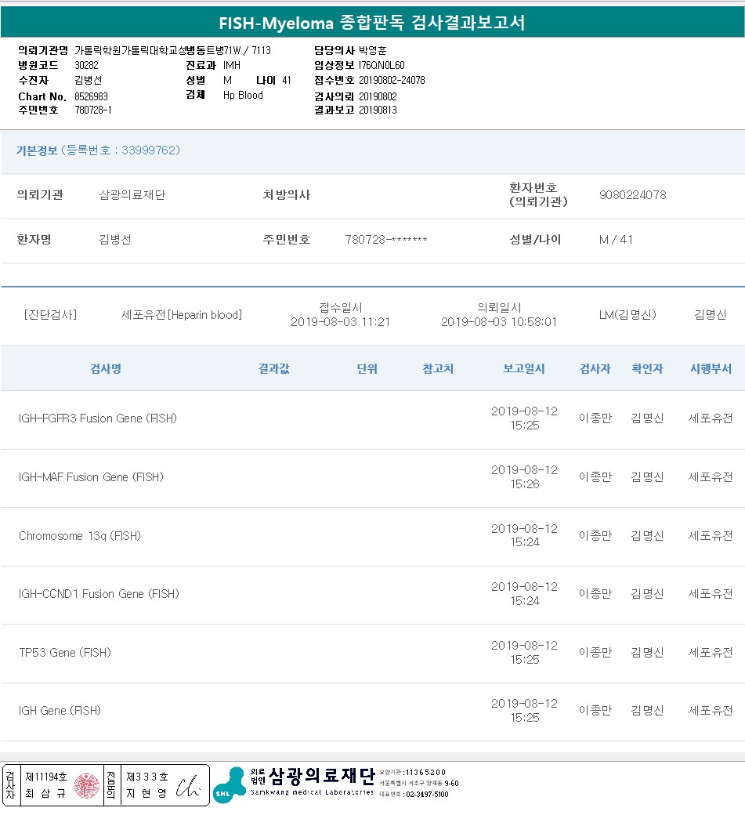Click the 기본정보 section heading
The width and height of the screenshot is (745, 815).
coord(37,150)
